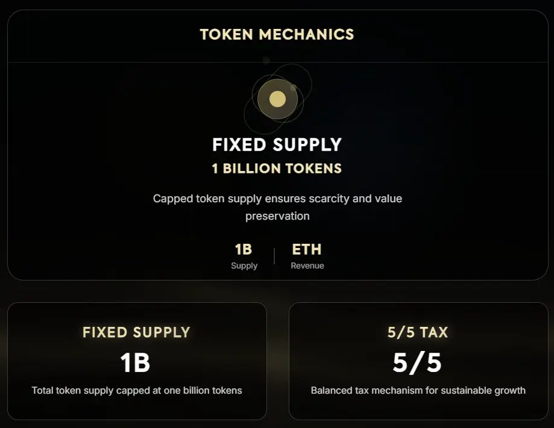This screenshot has height=428, width=554.
Task: Click the balanced tax mechanism description
Action: click(x=418, y=390)
